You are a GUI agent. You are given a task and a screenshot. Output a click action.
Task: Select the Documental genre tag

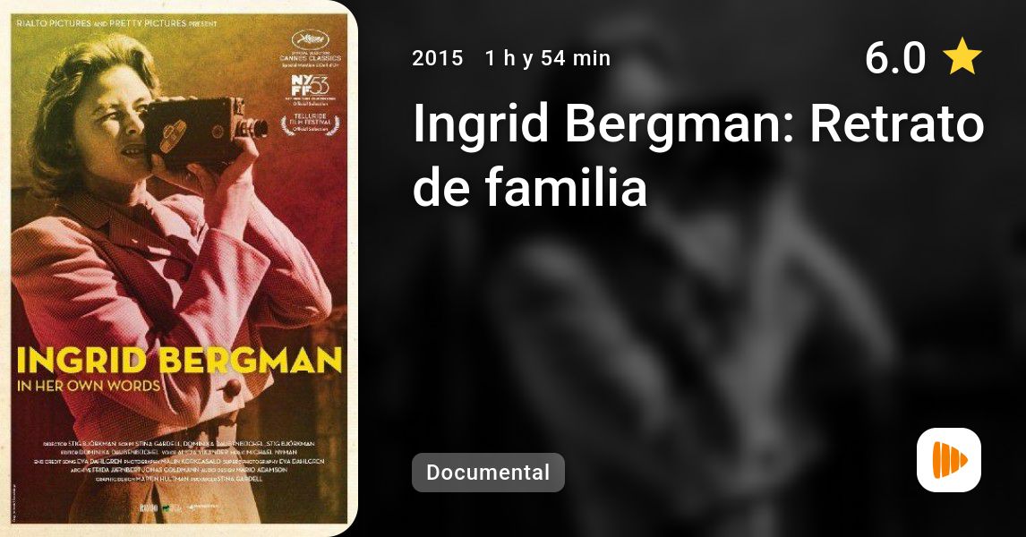pos(488,473)
